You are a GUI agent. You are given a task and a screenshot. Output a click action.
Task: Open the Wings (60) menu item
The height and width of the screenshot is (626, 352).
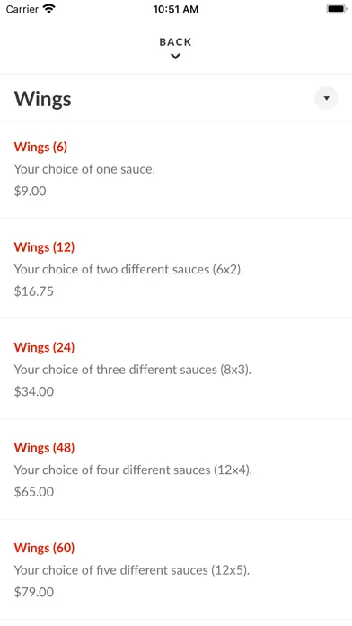(176, 569)
